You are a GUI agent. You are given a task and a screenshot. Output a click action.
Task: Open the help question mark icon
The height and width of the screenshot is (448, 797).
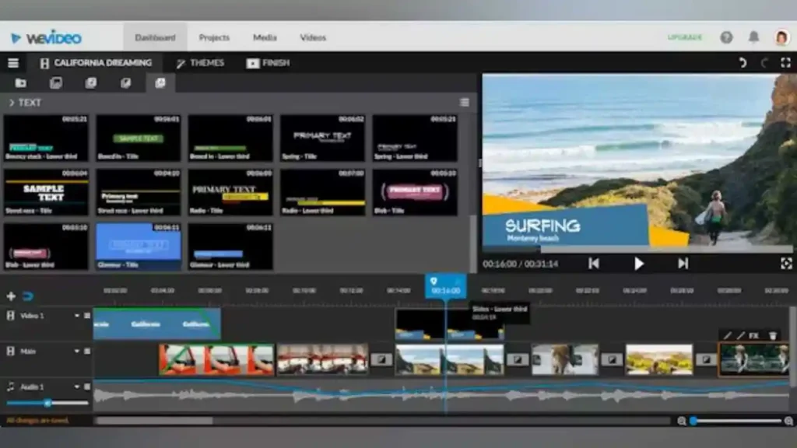pyautogui.click(x=726, y=37)
